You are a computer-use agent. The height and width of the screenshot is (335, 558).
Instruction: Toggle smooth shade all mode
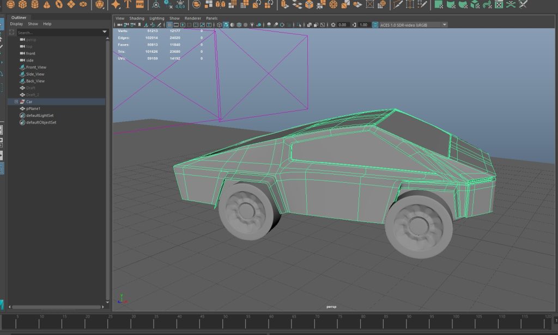coord(226,25)
